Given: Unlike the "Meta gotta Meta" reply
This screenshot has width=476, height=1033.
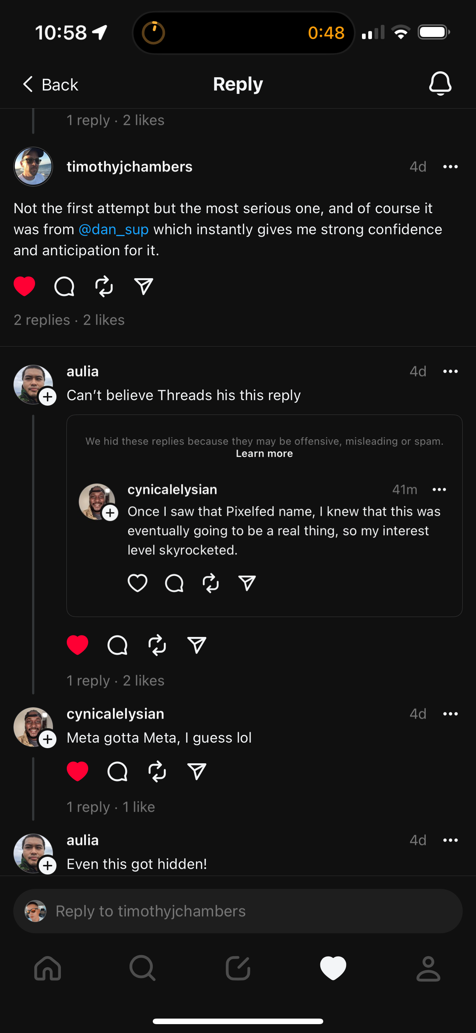Looking at the screenshot, I should [x=77, y=771].
